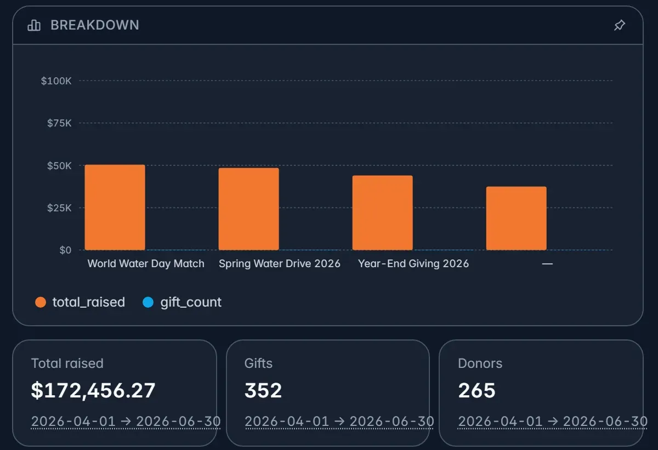Toggle the gift_count legend series
The image size is (658, 450).
tap(182, 302)
